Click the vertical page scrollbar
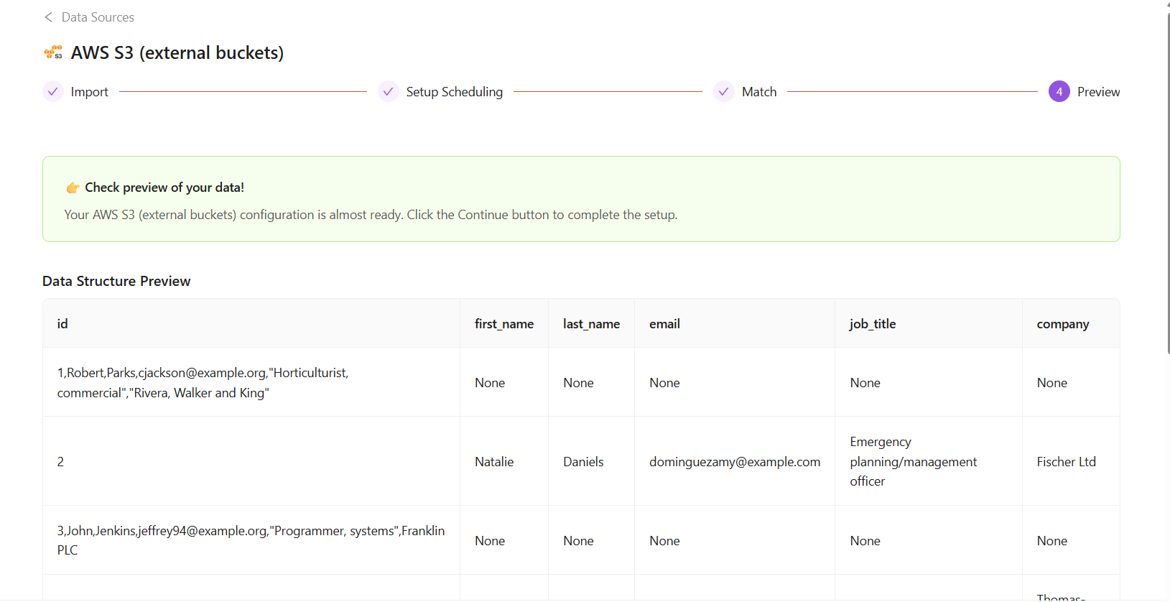Screen dimensions: 1170x602 click(1168, 180)
